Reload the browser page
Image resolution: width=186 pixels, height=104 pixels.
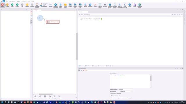tap(82, 15)
